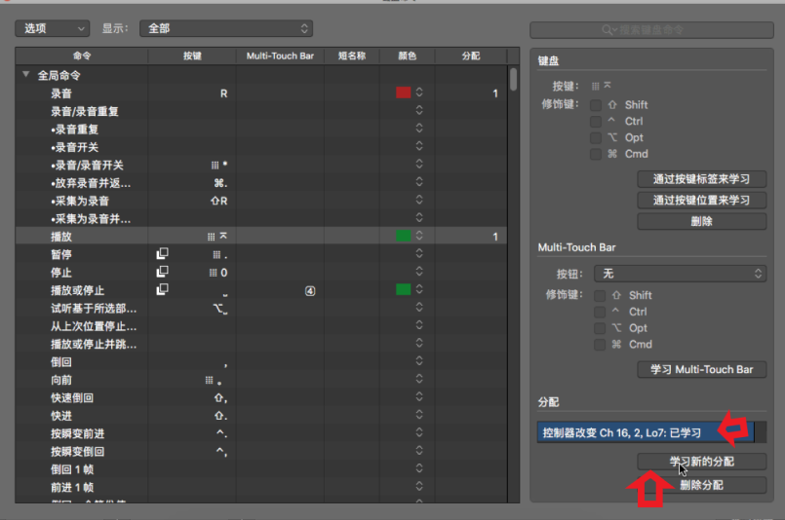Click the red color swatch for 录音

click(403, 93)
